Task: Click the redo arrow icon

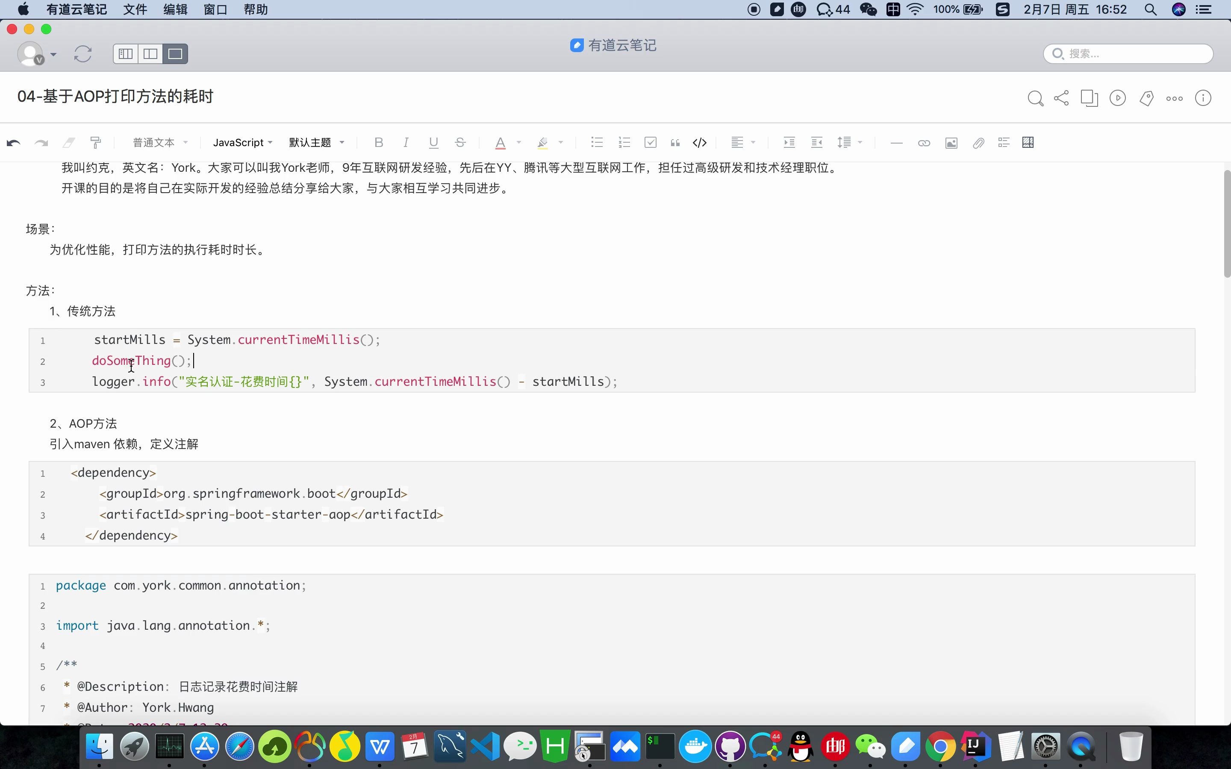Action: click(41, 143)
